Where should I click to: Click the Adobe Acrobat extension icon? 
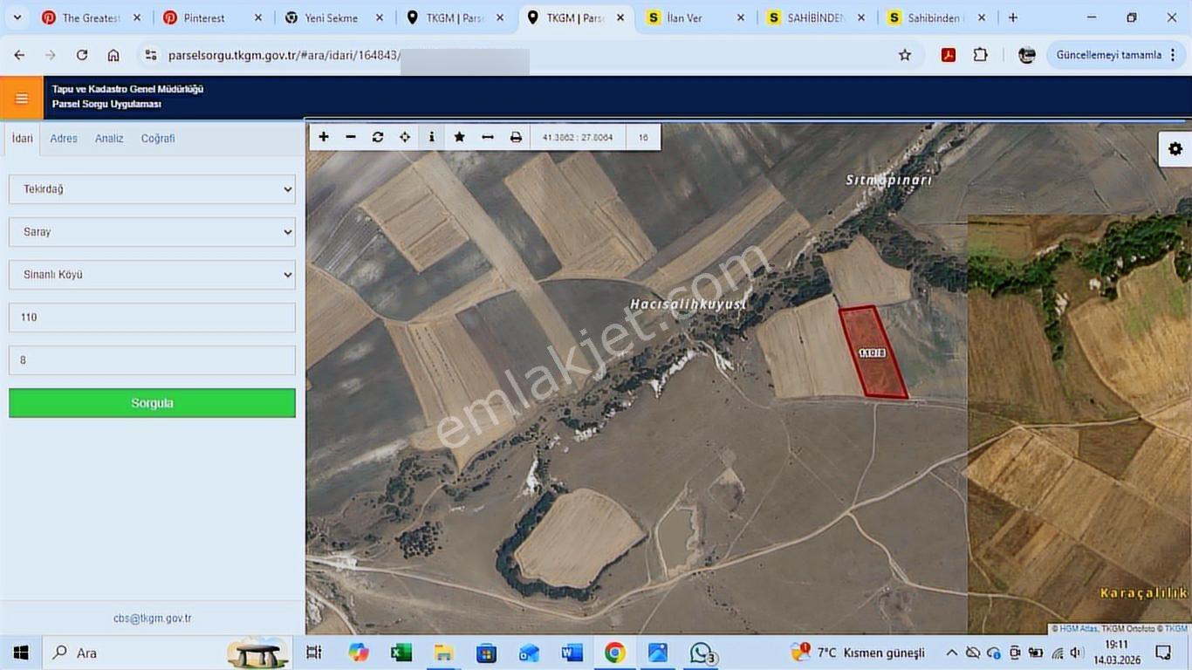tap(949, 55)
